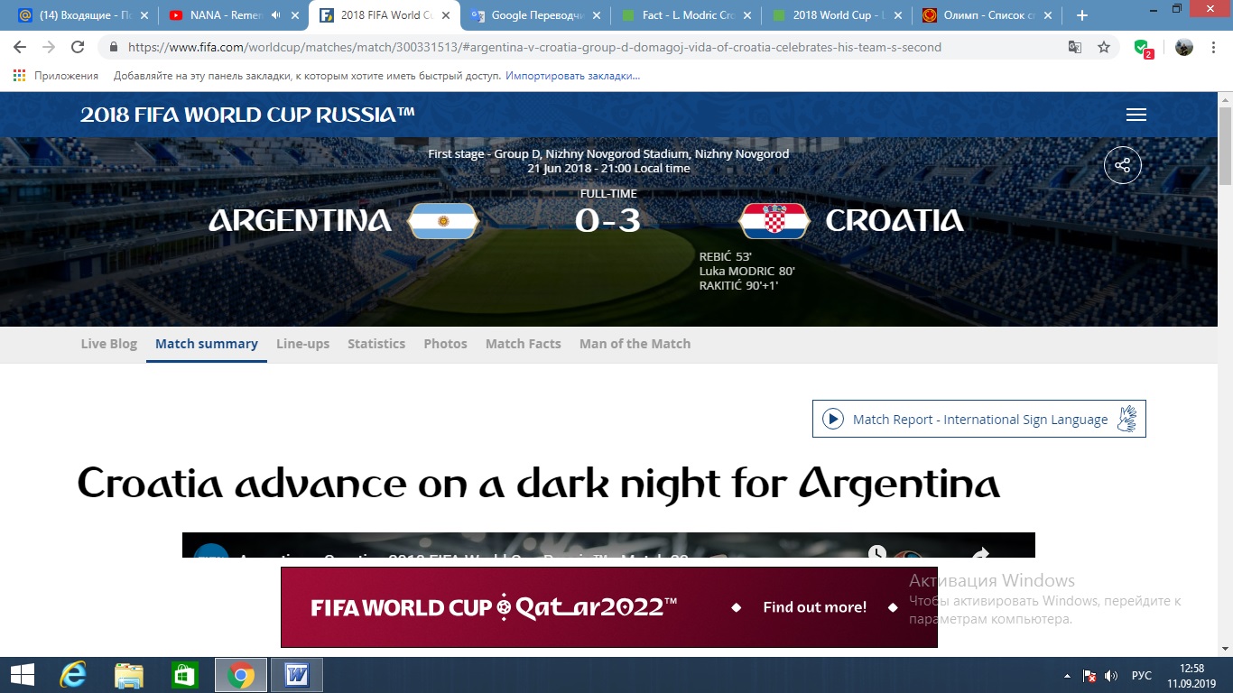The height and width of the screenshot is (693, 1233).
Task: Launch Internet Explorer from the taskbar
Action: coord(72,675)
